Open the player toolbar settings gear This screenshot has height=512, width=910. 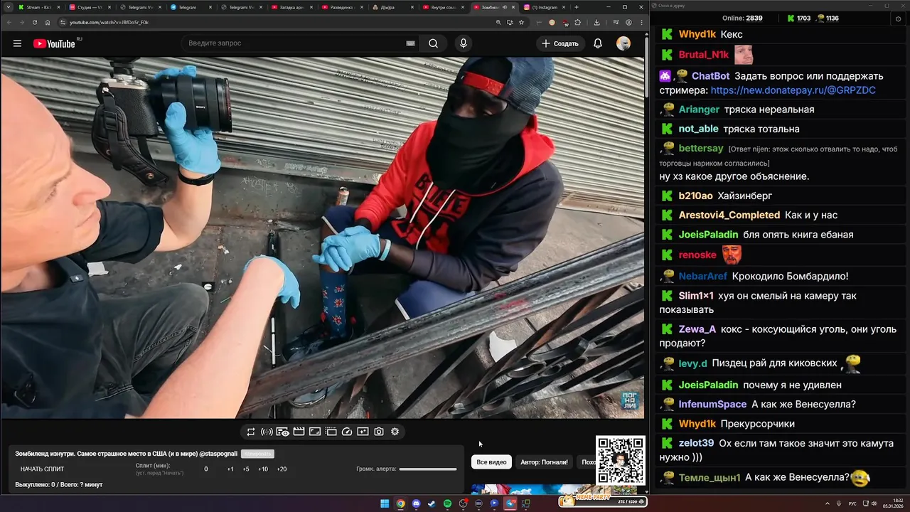coord(395,432)
